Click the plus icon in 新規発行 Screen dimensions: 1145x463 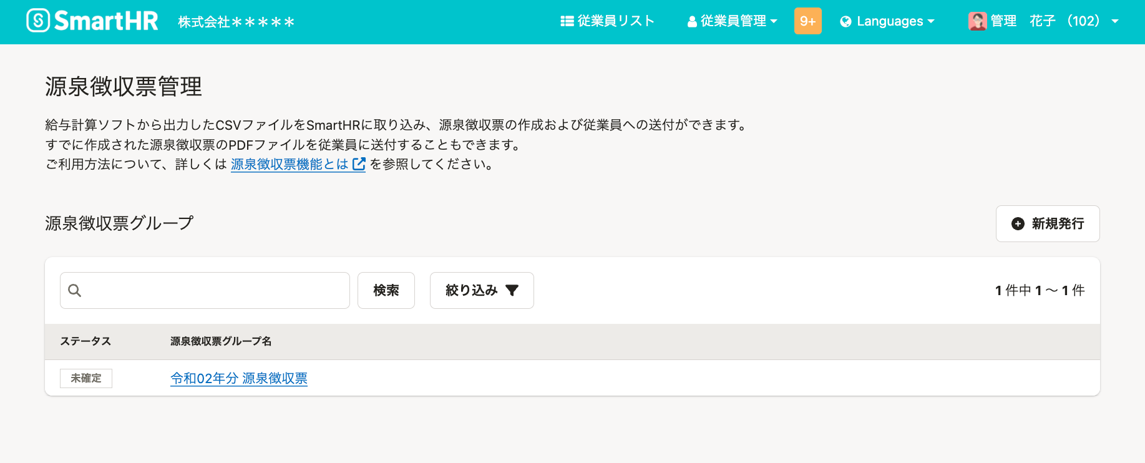(x=1018, y=223)
